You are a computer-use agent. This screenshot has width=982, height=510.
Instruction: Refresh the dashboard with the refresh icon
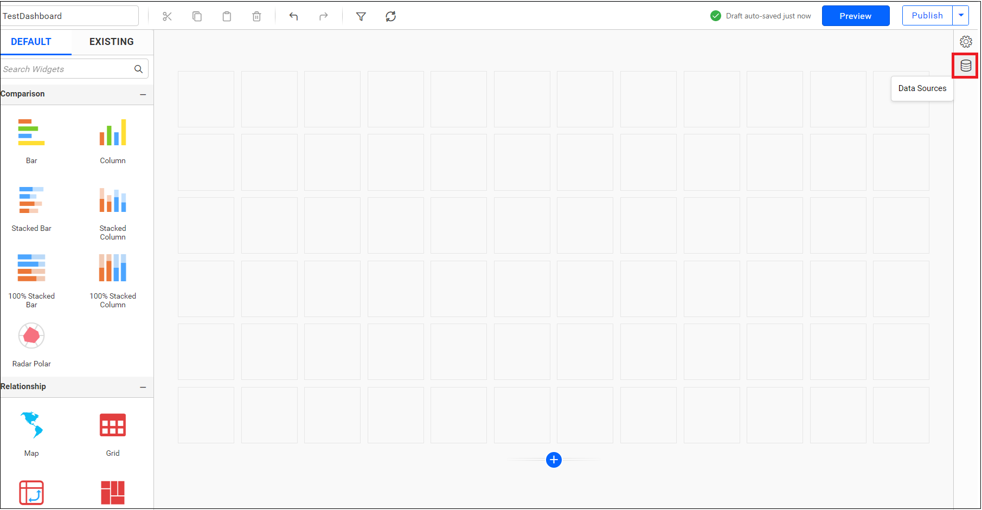tap(390, 16)
